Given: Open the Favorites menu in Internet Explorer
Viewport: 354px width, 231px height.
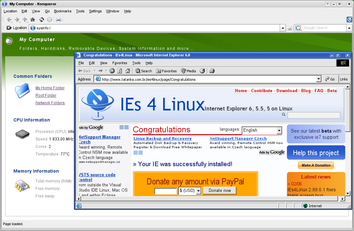Looking at the screenshot, I should tap(120, 63).
